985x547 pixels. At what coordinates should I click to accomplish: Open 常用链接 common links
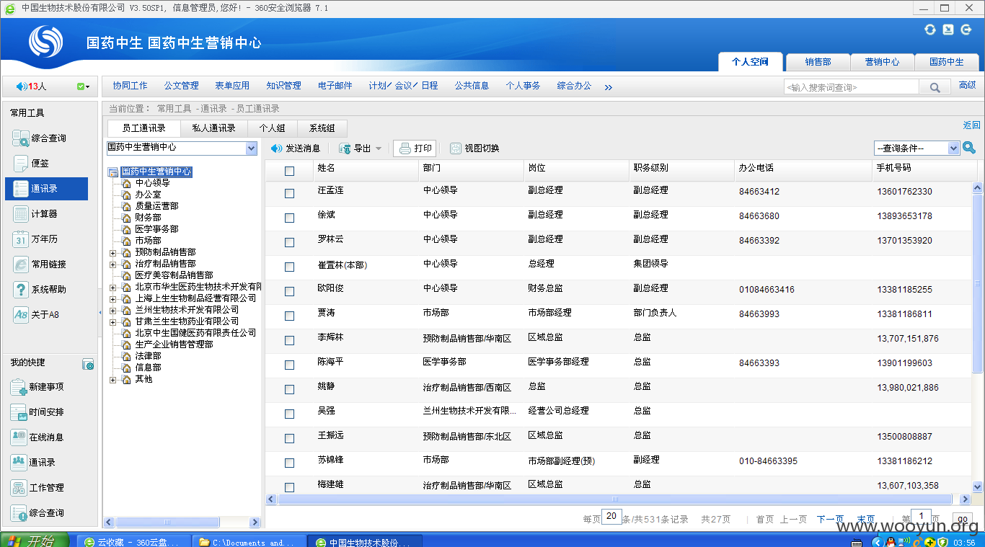pyautogui.click(x=40, y=264)
